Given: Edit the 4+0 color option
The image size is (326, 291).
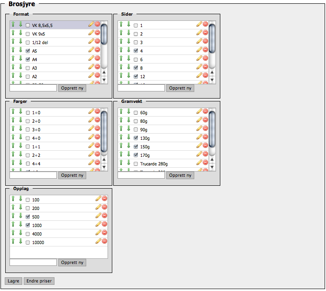Looking at the screenshot, I should tap(91, 138).
